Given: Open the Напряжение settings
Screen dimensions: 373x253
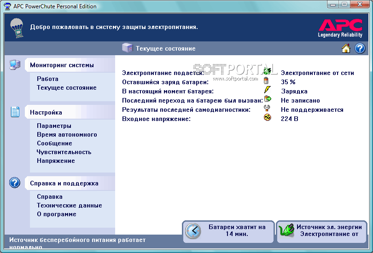Looking at the screenshot, I should [x=56, y=161].
